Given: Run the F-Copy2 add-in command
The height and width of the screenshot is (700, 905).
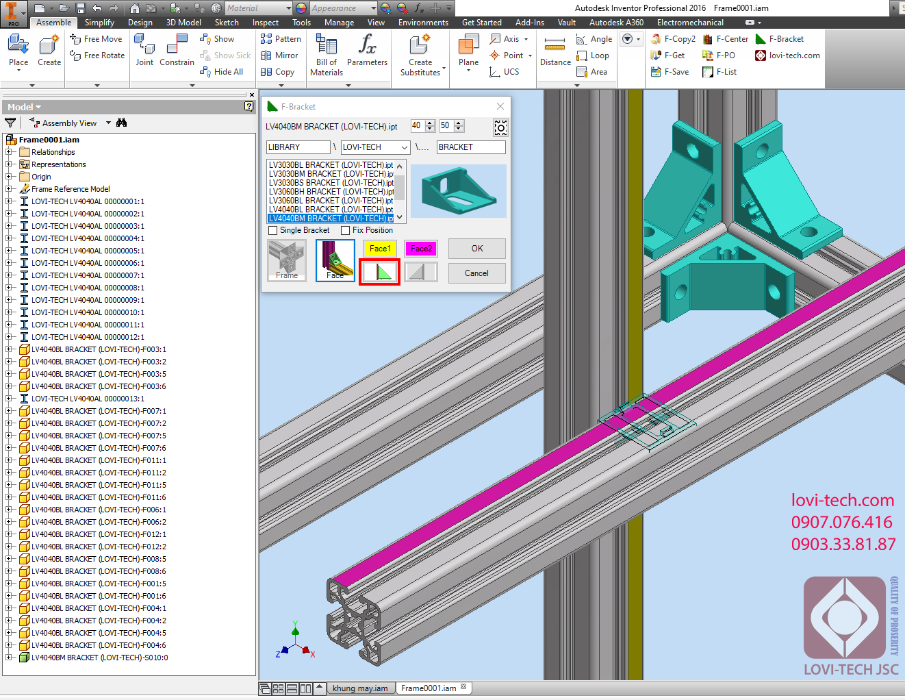Looking at the screenshot, I should point(673,39).
